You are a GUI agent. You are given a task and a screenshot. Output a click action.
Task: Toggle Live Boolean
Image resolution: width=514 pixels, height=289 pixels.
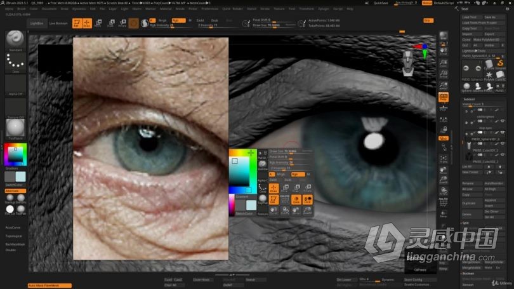pyautogui.click(x=58, y=24)
